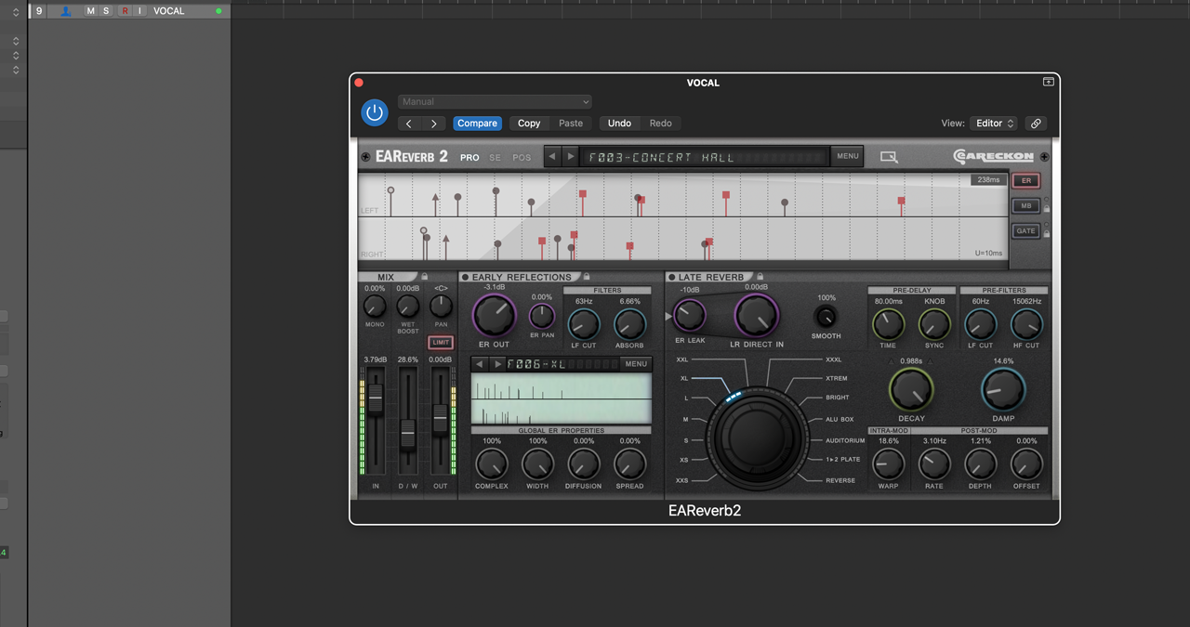This screenshot has width=1190, height=627.
Task: Click the ER filters LF CUT knob
Action: click(x=584, y=324)
